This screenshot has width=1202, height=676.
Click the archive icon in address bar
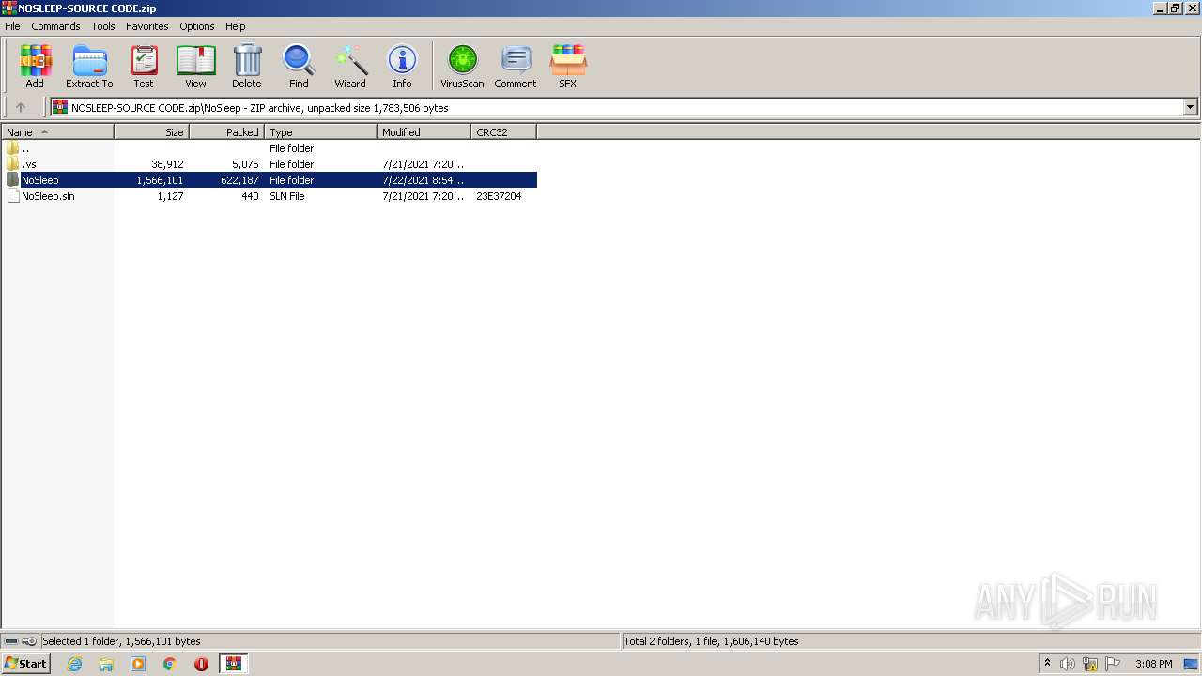point(60,107)
